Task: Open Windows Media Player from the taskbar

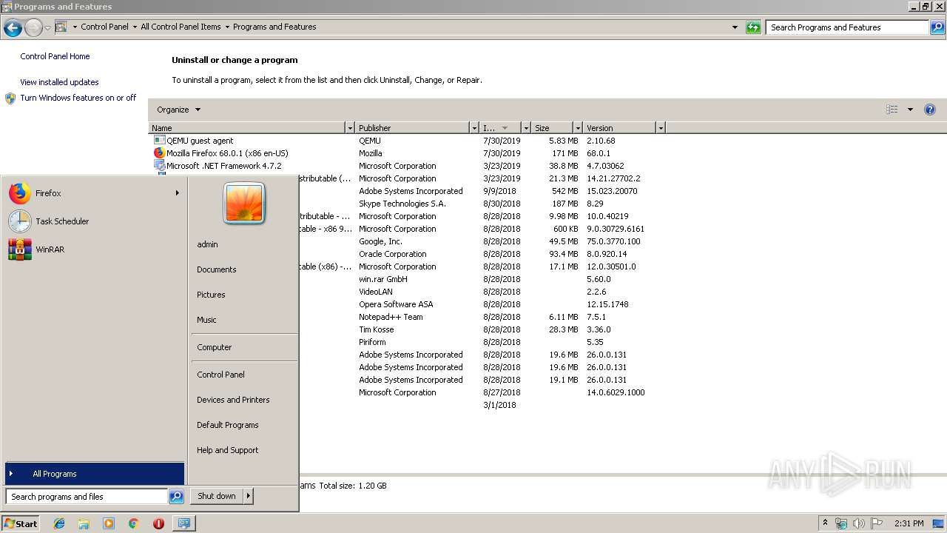Action: [x=109, y=523]
